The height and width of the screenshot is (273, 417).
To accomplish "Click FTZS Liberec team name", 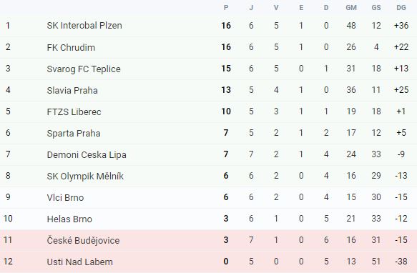I will (74, 111).
